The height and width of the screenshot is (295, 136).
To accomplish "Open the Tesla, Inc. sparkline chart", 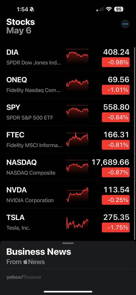I will (x=77, y=223).
